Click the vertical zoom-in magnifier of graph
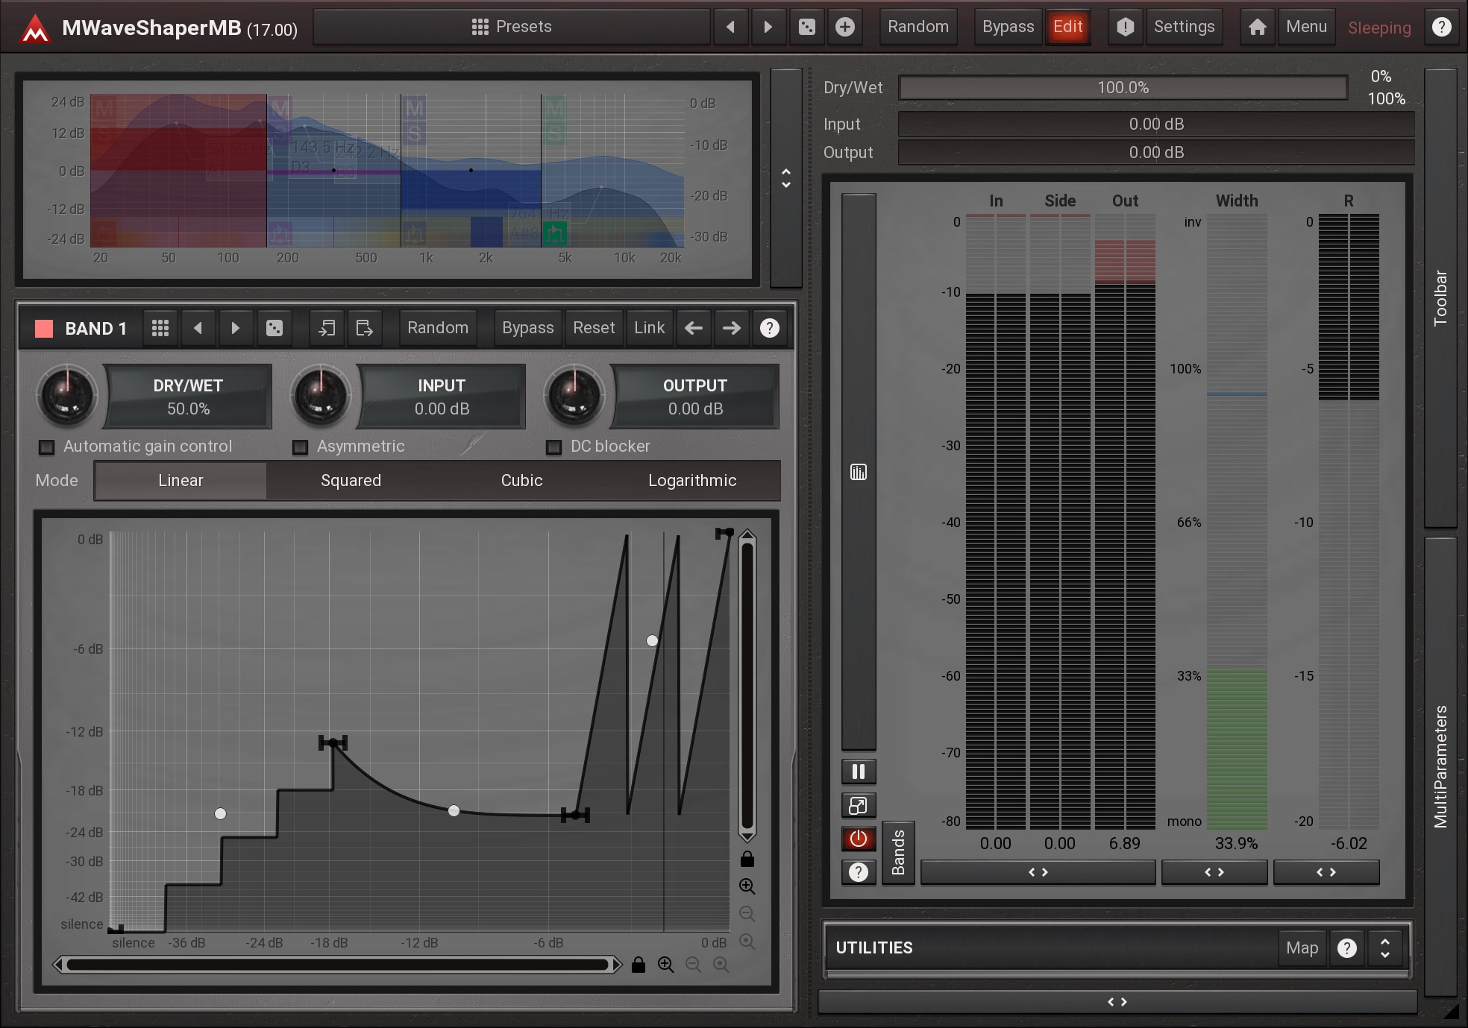 [x=747, y=886]
